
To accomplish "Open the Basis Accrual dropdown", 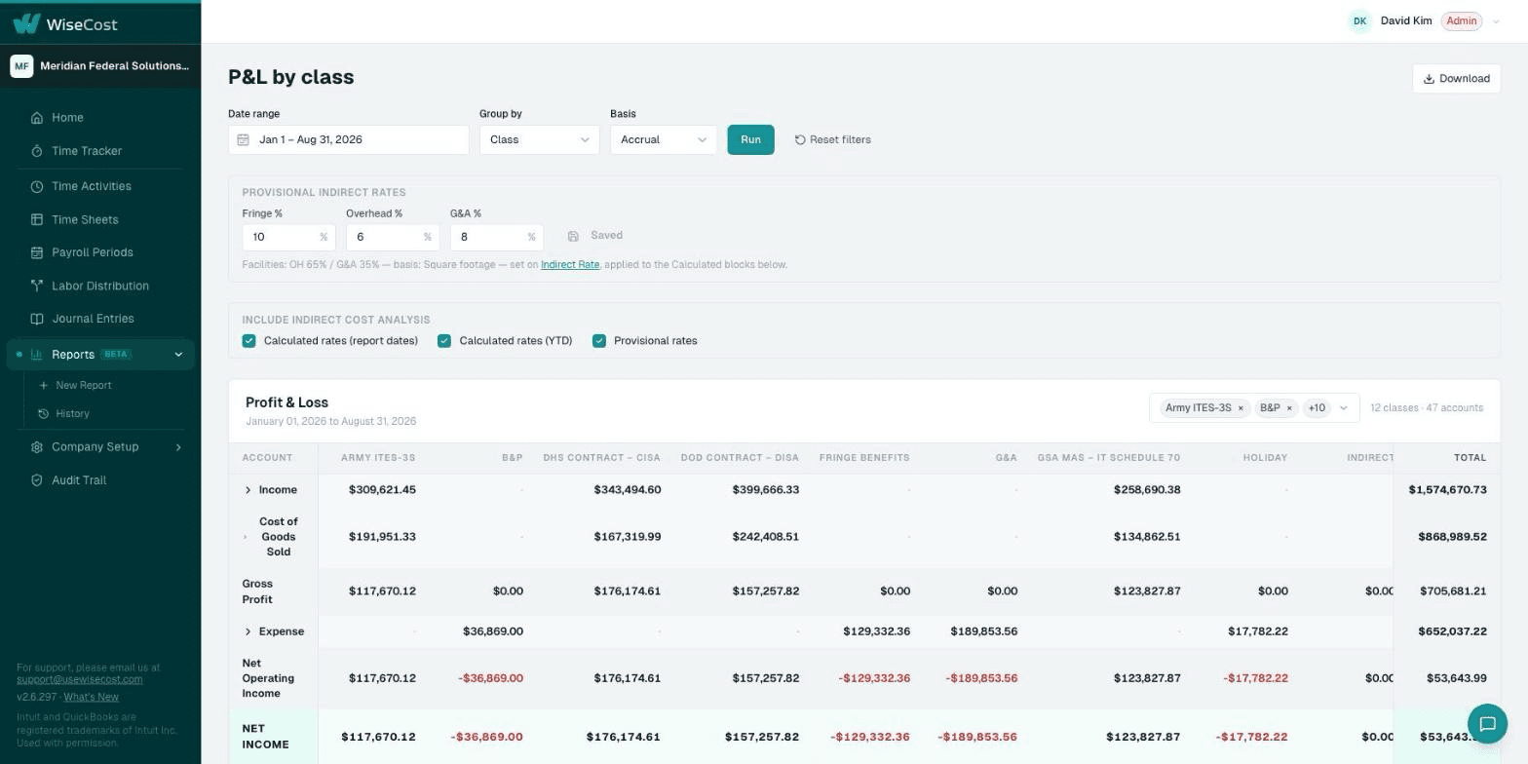I will (x=663, y=140).
